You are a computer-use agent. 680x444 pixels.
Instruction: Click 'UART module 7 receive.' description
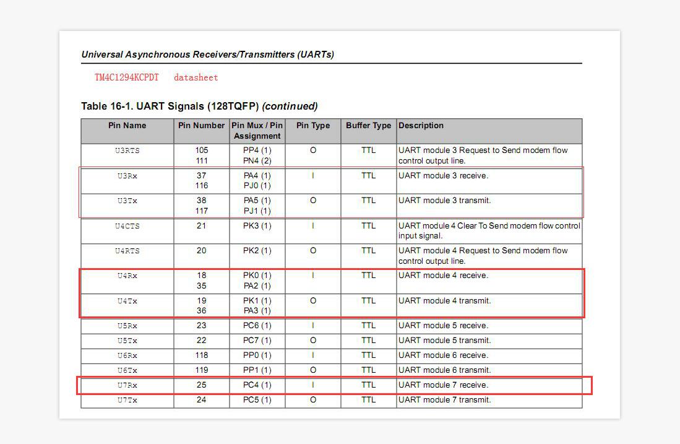pyautogui.click(x=444, y=385)
